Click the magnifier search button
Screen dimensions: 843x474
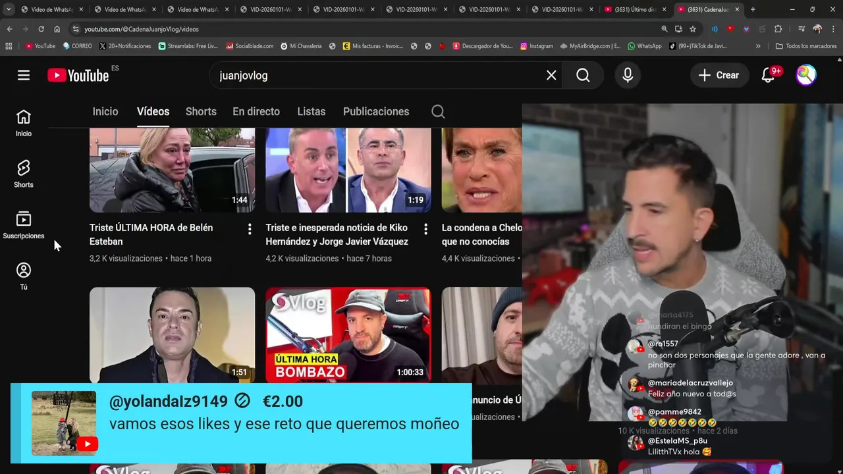tap(583, 75)
